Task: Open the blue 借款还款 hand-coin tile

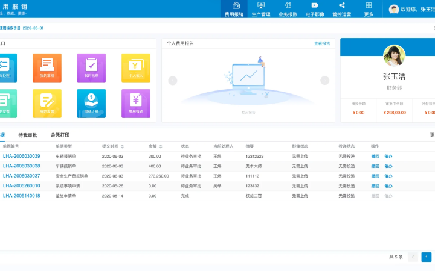Action: (x=91, y=104)
